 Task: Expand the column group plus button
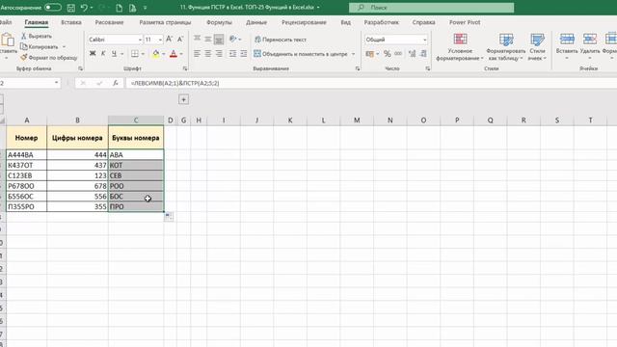183,99
